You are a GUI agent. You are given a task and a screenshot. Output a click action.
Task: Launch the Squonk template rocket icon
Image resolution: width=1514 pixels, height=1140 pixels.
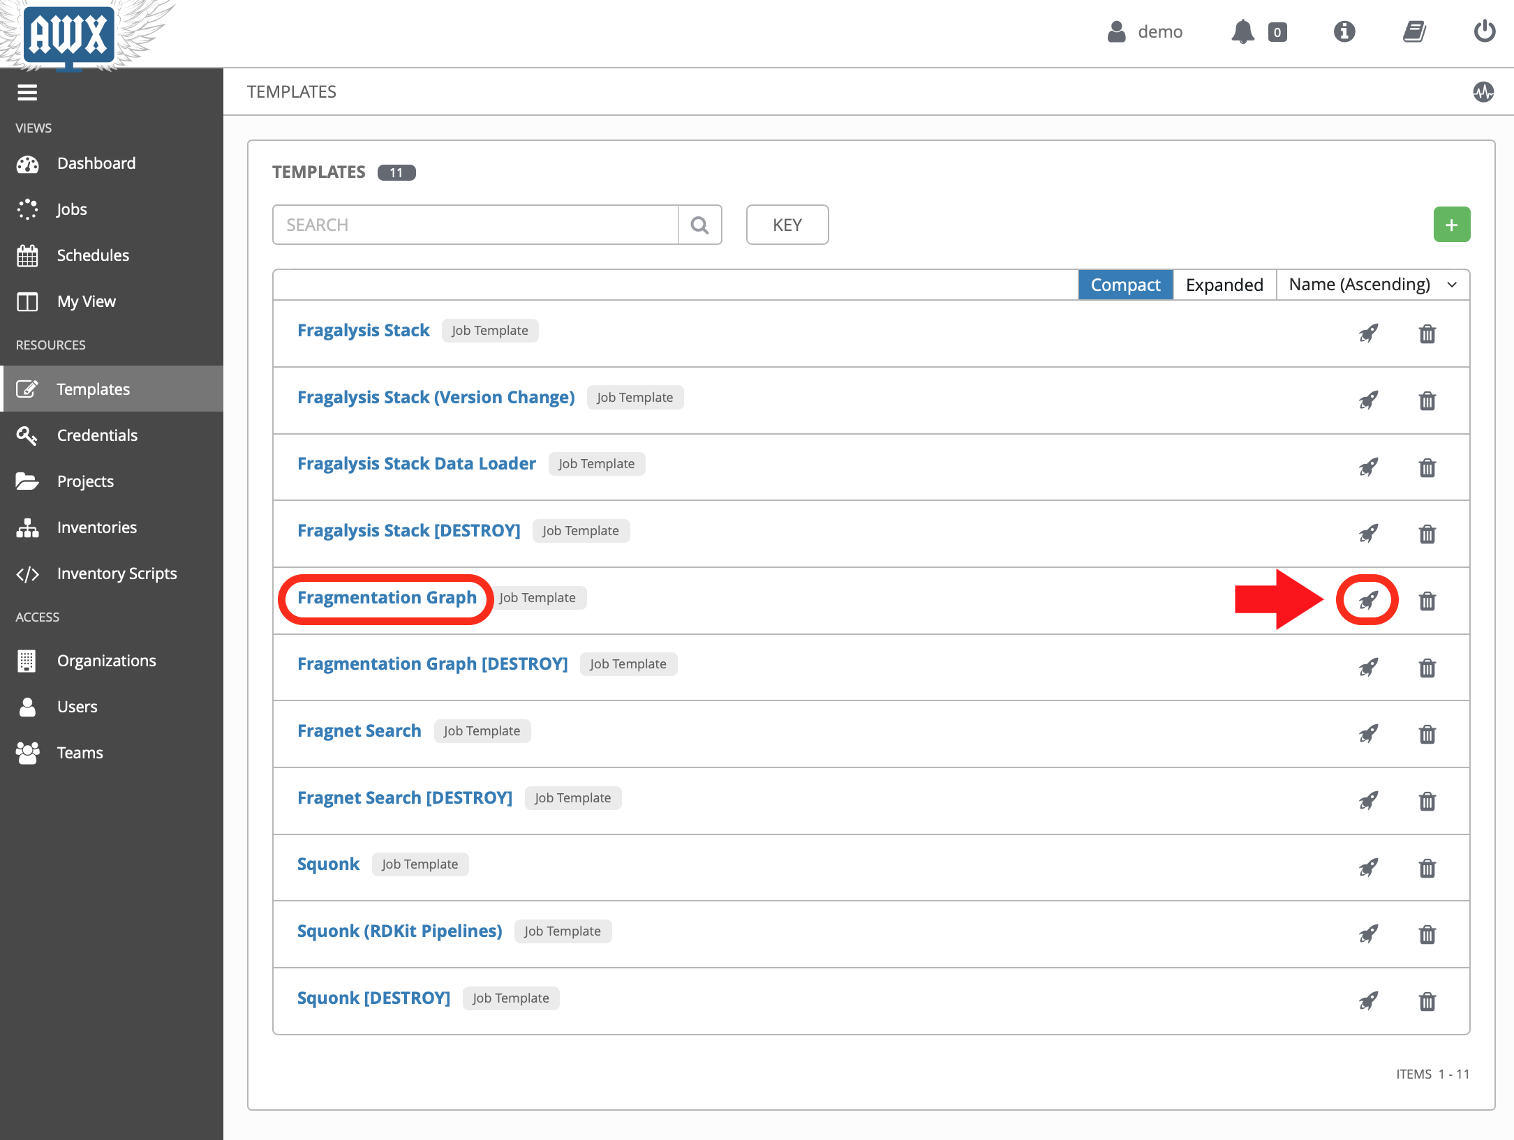point(1368,868)
